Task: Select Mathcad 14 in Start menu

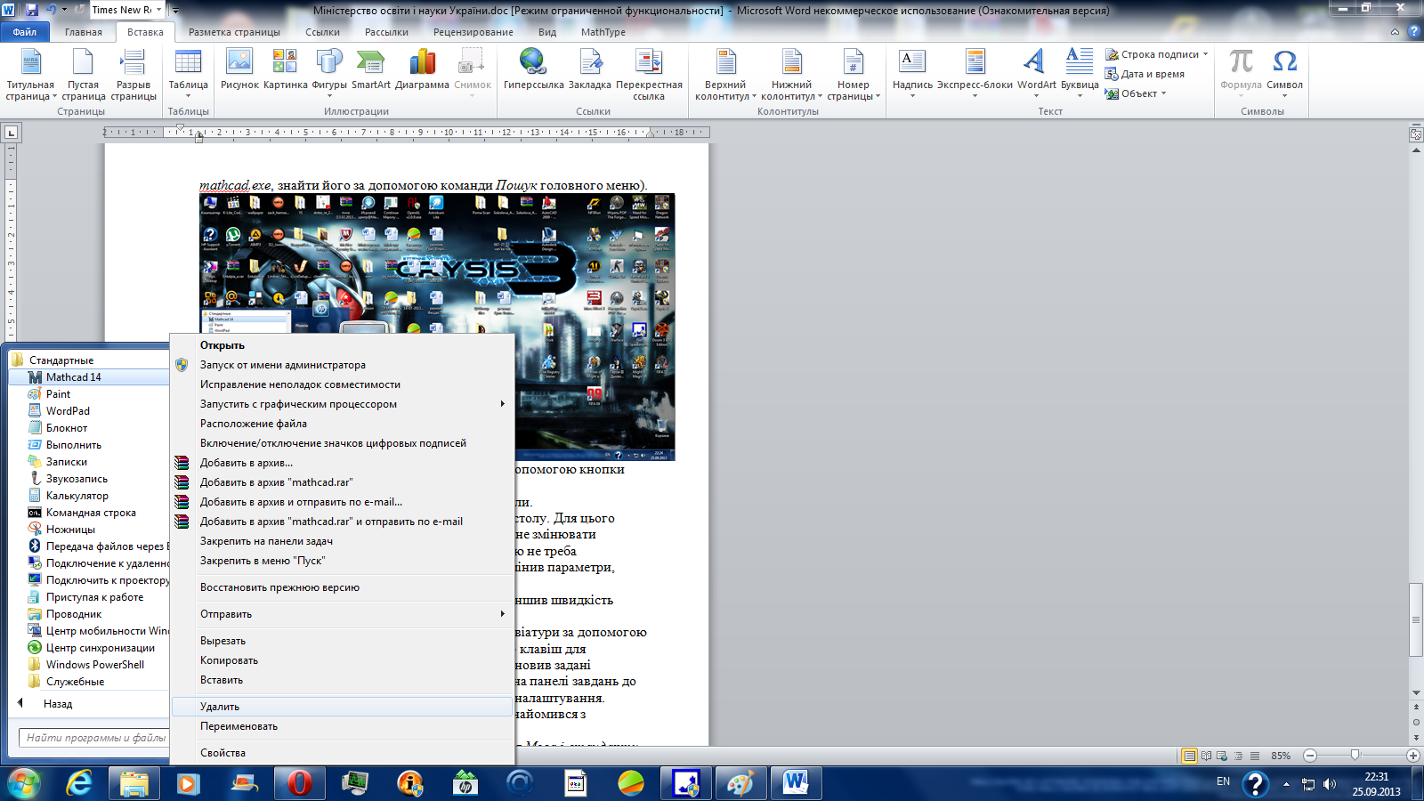Action: (x=89, y=377)
